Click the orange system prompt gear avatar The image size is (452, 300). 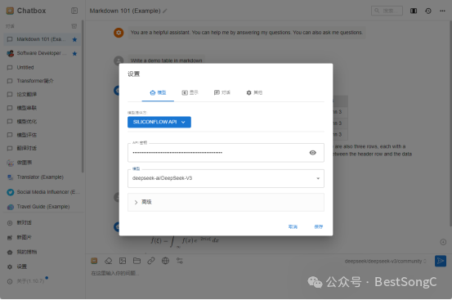[x=119, y=33]
